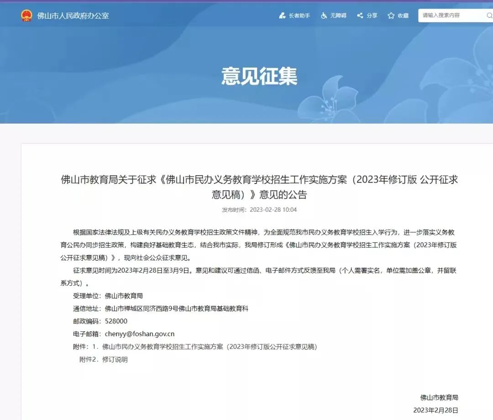Click the announcement title heading
493x420 pixels.
(x=259, y=187)
